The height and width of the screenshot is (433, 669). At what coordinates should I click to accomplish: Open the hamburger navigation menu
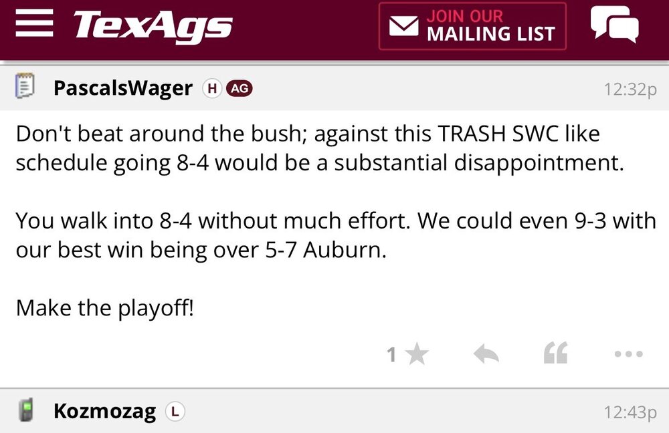[x=33, y=24]
